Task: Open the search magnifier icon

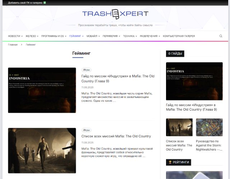Action: 221,36
